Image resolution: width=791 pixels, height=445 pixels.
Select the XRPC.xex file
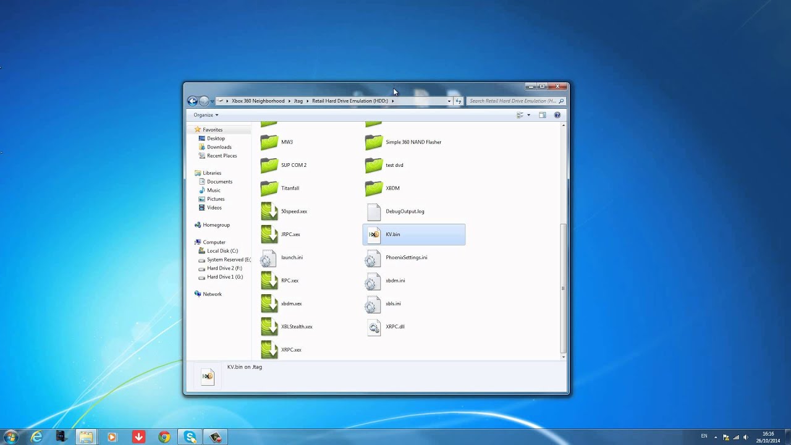(281, 350)
